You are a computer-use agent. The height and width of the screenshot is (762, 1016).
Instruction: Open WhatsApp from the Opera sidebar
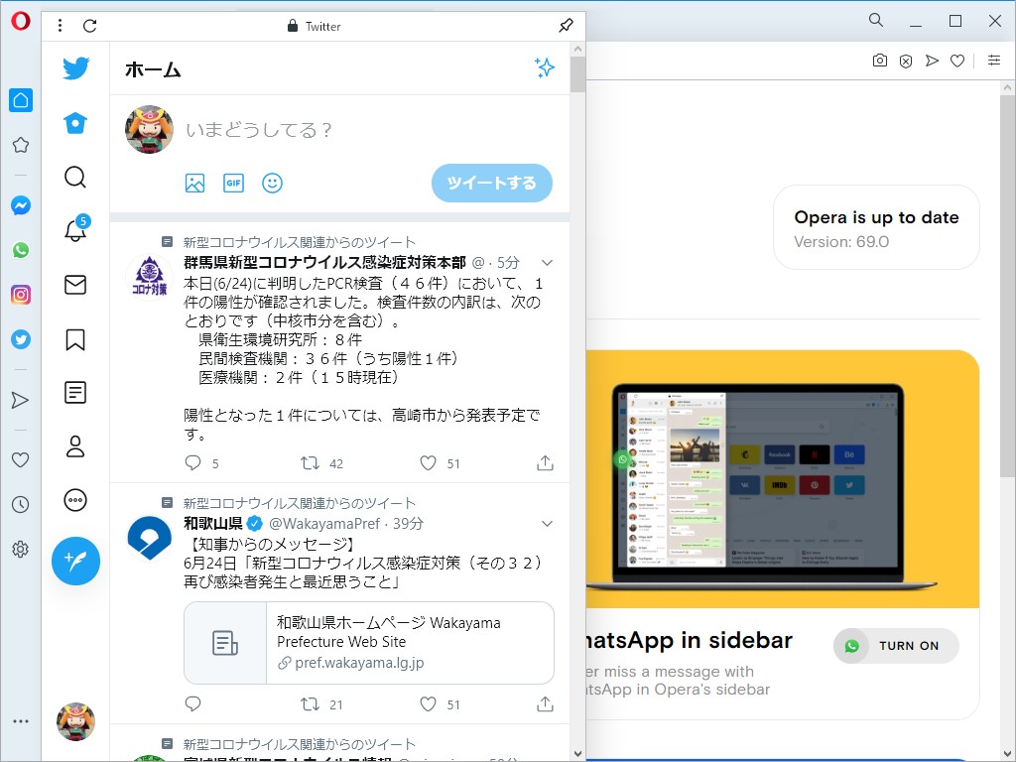tap(20, 250)
